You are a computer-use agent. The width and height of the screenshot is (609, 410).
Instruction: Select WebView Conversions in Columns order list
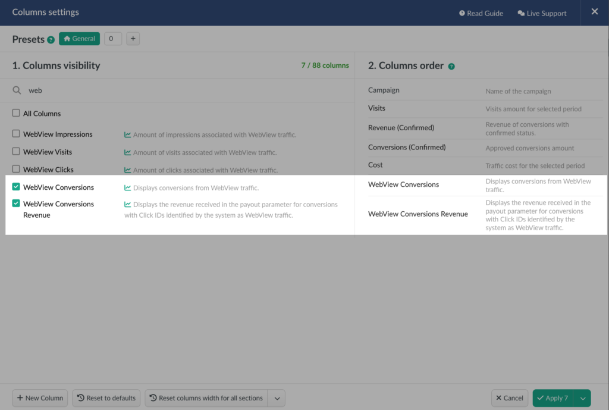pyautogui.click(x=485, y=185)
